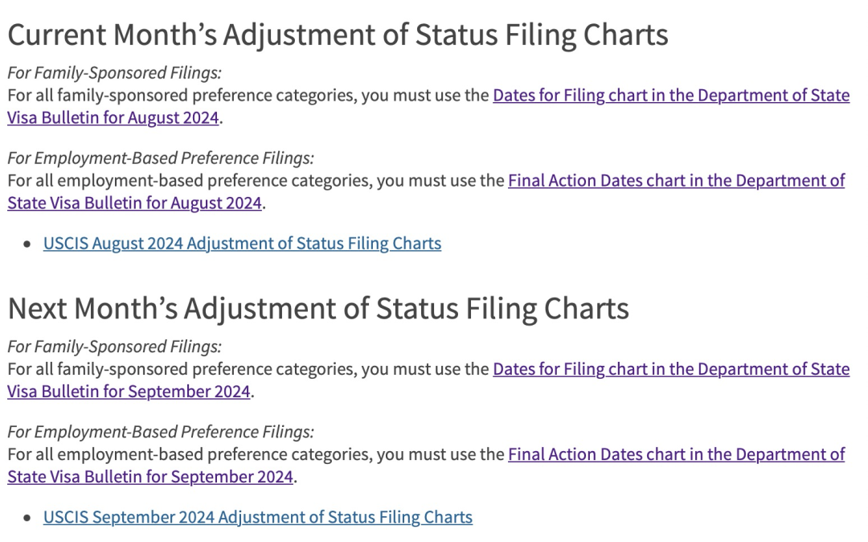
Task: Open USCIS September 2024 Adjustment of Status Filing Charts
Action: pyautogui.click(x=257, y=518)
